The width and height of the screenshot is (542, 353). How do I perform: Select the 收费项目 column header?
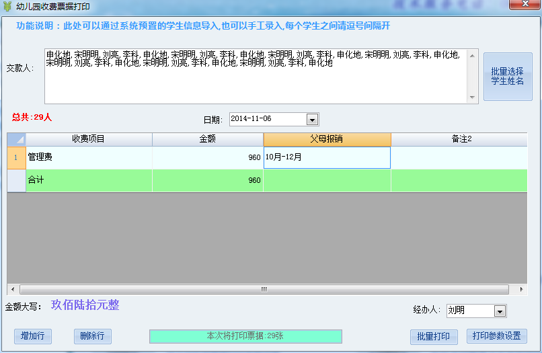pyautogui.click(x=89, y=139)
